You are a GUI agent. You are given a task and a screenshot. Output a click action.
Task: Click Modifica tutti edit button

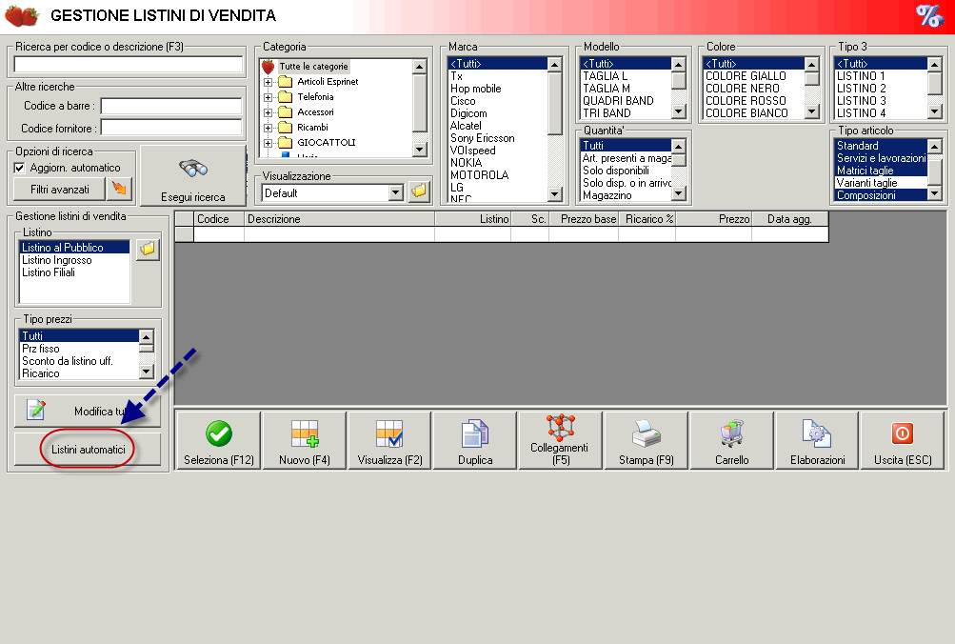click(88, 411)
